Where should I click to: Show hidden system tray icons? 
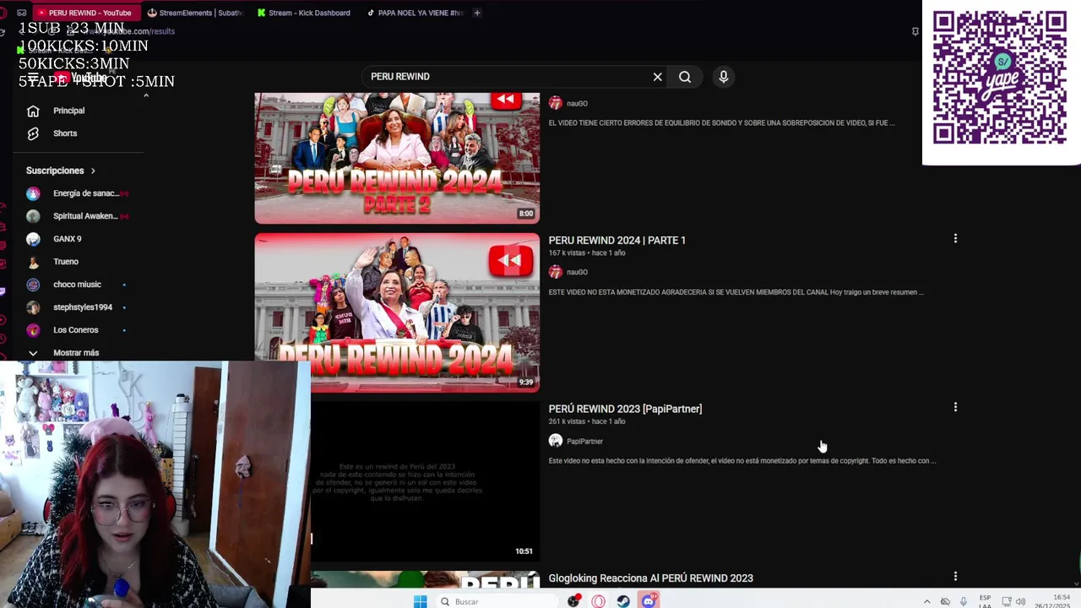[926, 601]
